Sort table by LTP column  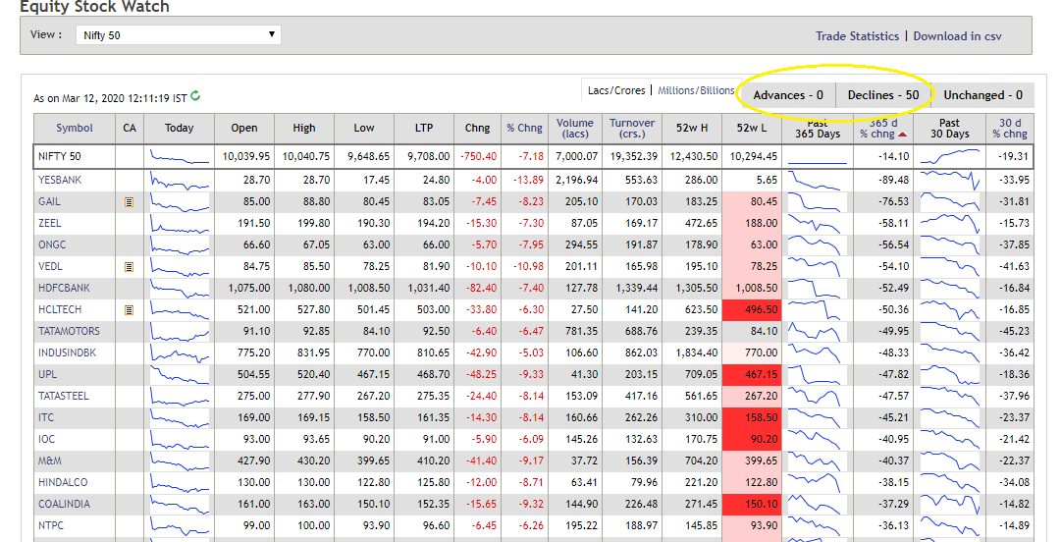424,128
